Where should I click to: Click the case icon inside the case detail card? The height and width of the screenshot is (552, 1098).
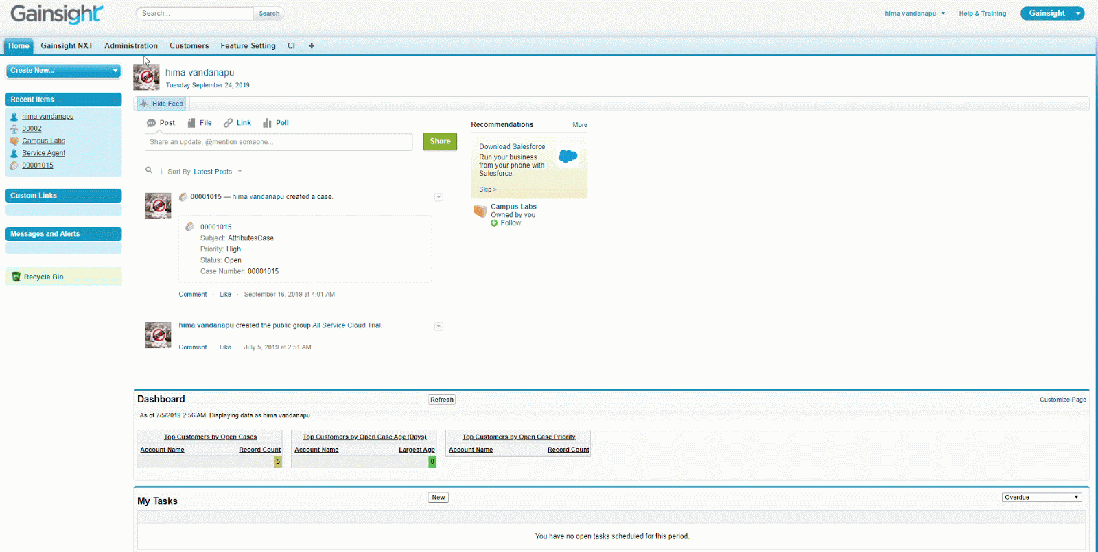(x=190, y=227)
